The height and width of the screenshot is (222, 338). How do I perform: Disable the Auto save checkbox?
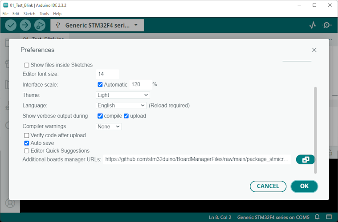[x=27, y=143]
